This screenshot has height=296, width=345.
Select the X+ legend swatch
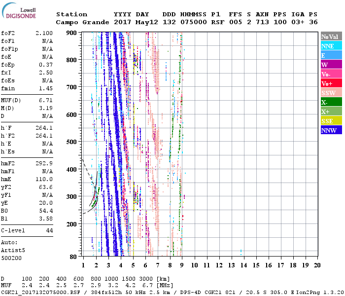click(x=331, y=111)
